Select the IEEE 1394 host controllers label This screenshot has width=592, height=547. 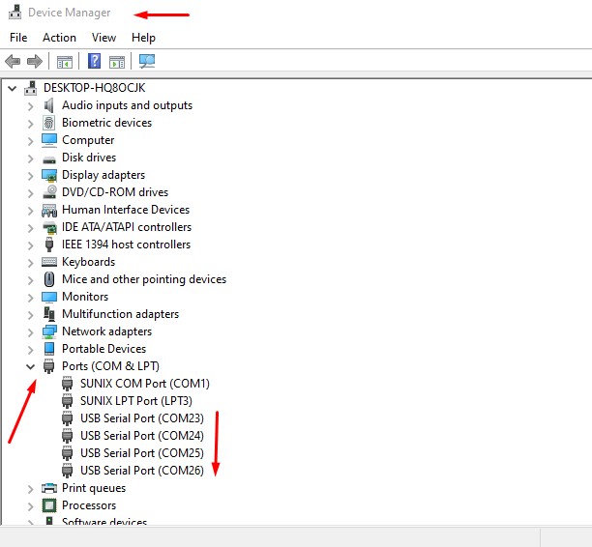click(126, 245)
